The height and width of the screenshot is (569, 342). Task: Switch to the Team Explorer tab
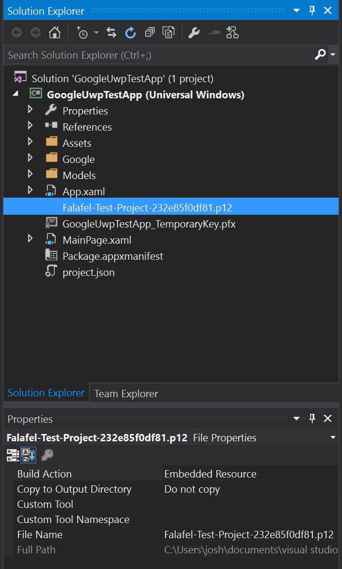coord(126,393)
